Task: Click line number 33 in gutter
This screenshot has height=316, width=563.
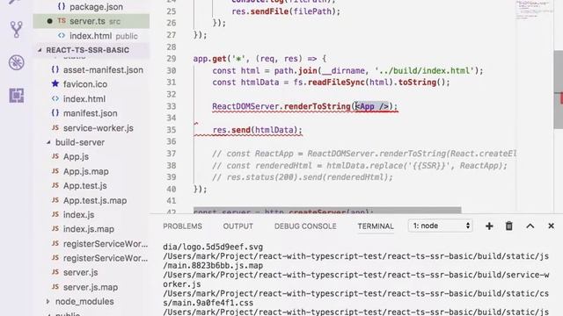Action: coord(172,106)
